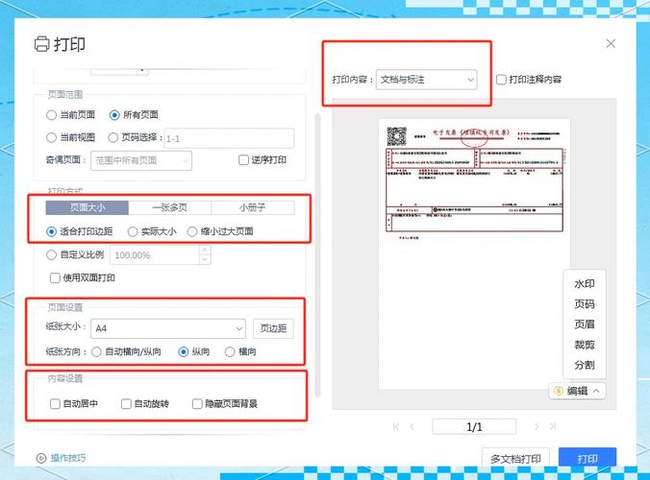Open the 打印内容 dropdown
The image size is (650, 480).
point(427,80)
